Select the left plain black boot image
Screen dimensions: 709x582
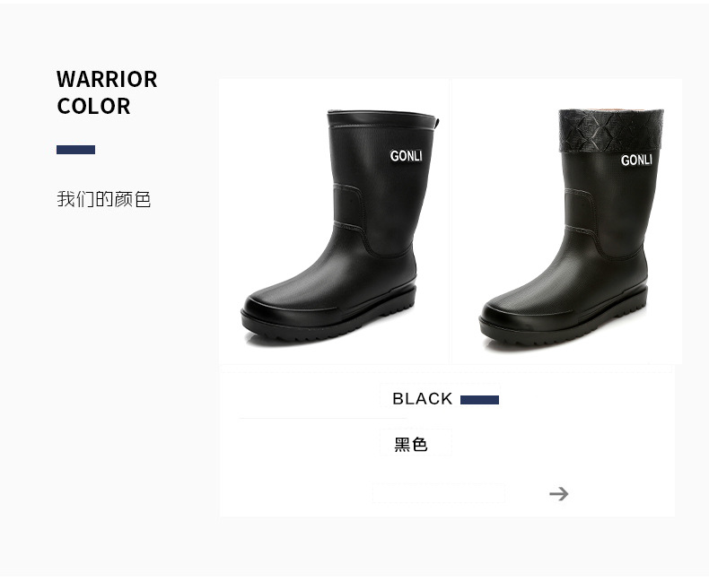[x=335, y=222]
